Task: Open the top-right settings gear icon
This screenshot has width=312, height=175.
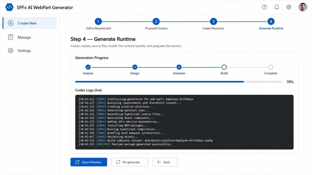Action: (289, 7)
